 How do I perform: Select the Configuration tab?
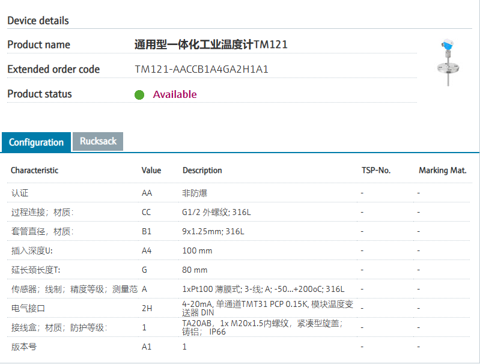[36, 142]
